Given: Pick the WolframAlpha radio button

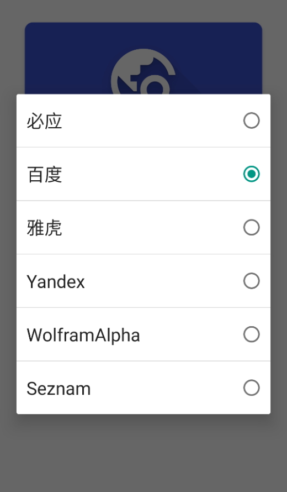Looking at the screenshot, I should 251,334.
